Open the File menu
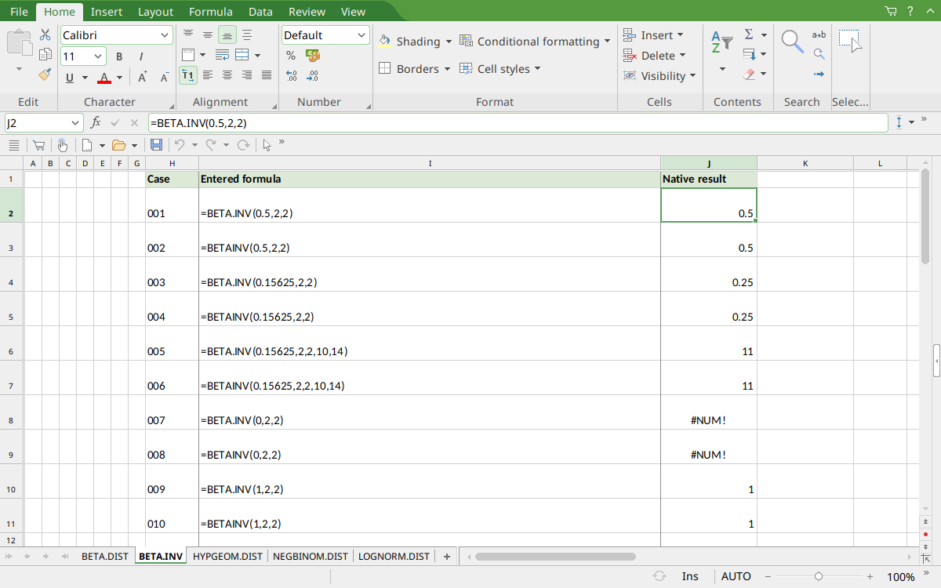Viewport: 941px width, 588px height. pos(19,12)
